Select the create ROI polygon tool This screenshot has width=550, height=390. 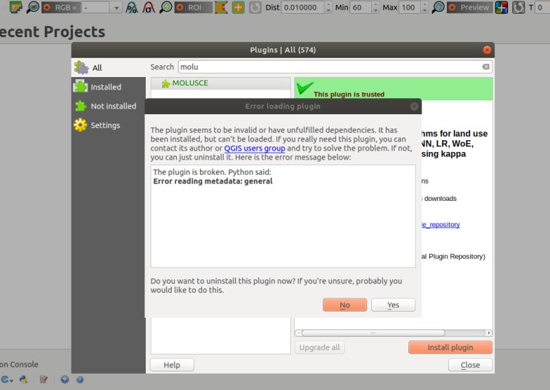[221, 8]
